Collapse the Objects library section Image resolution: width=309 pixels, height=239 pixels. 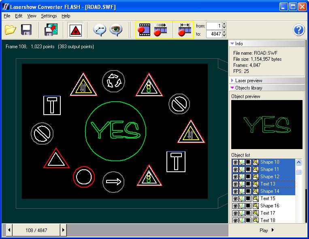point(232,88)
